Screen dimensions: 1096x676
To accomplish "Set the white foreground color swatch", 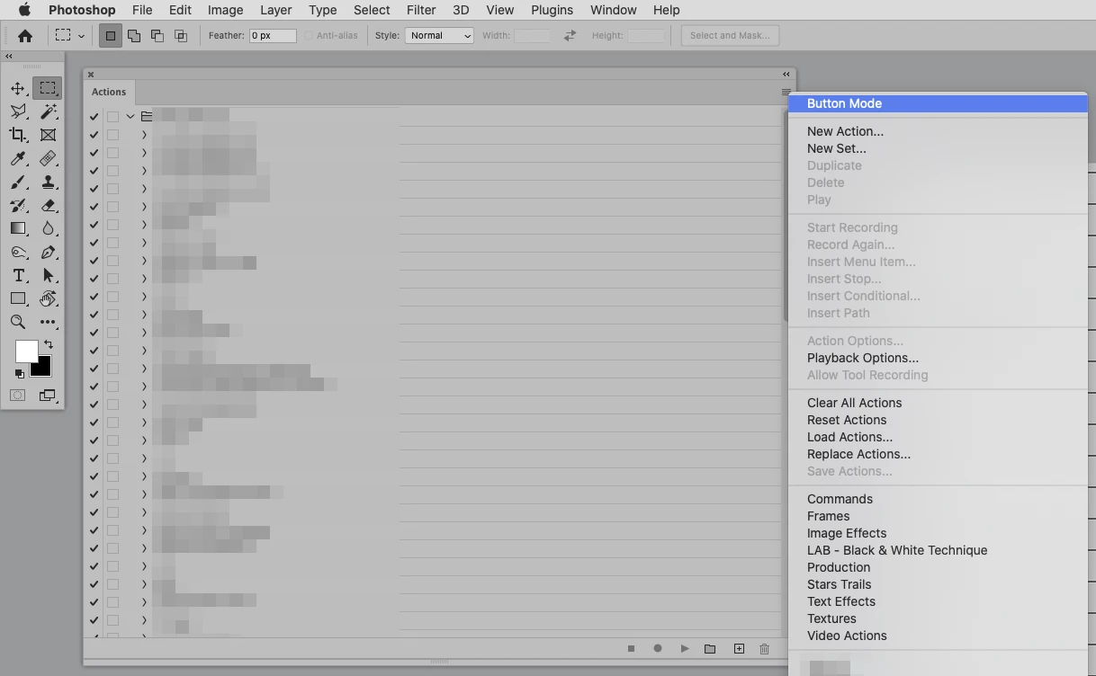I will 25,351.
